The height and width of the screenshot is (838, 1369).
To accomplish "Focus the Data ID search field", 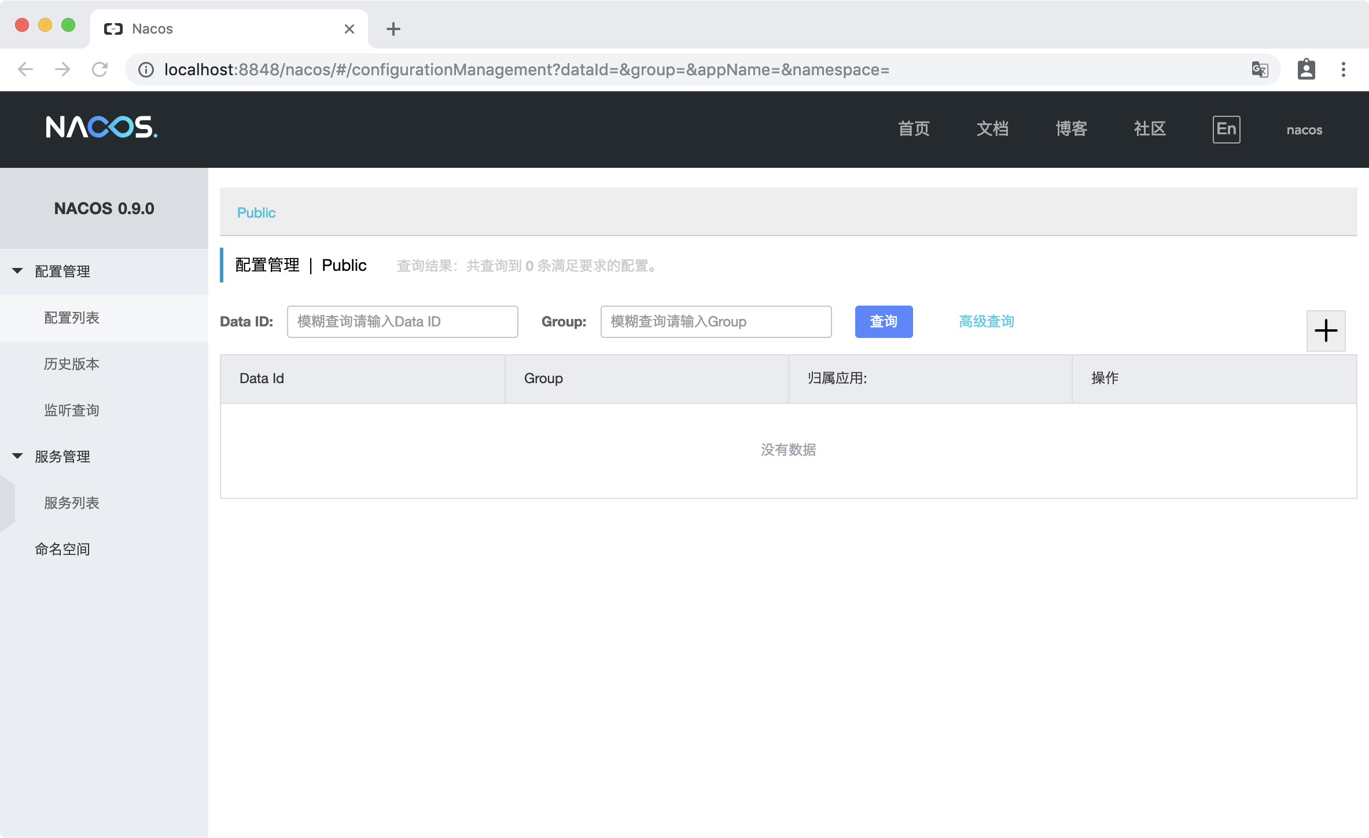I will pos(402,322).
